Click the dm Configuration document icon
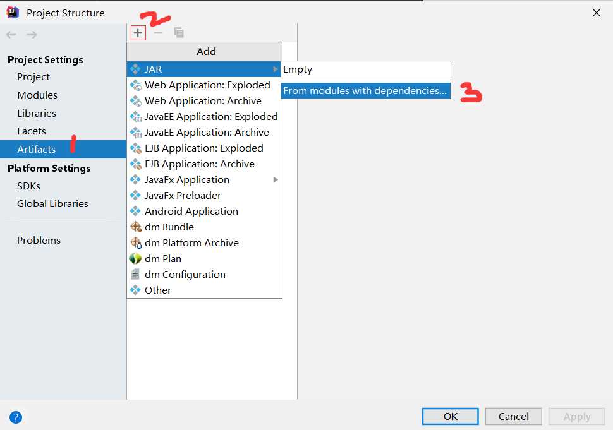Screen dimensions: 613x430 click(135, 275)
